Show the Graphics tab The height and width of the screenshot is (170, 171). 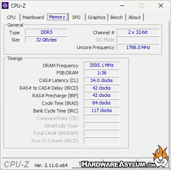(x=97, y=17)
